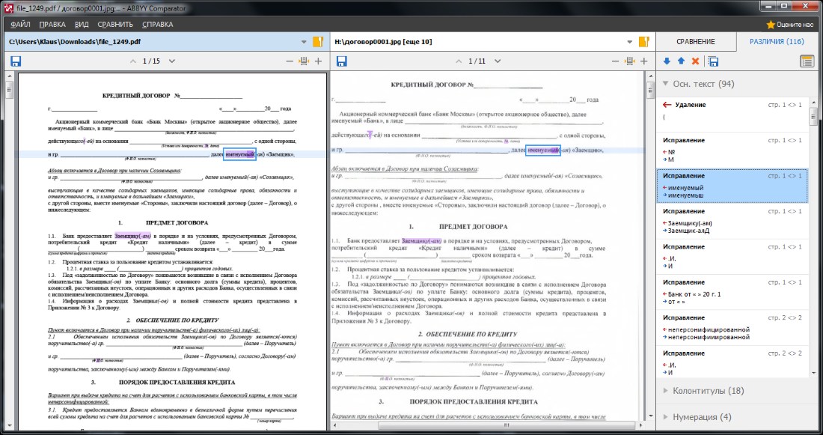Switch to the СРАВНЕНИЕ tab
823x435 pixels.
pos(696,41)
